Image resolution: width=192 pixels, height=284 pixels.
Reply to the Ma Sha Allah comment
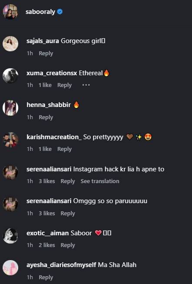click(46, 277)
